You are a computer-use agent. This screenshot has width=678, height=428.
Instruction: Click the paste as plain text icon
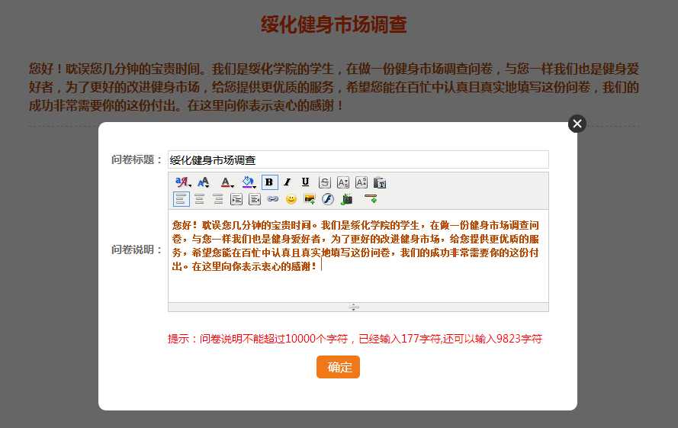pos(380,182)
